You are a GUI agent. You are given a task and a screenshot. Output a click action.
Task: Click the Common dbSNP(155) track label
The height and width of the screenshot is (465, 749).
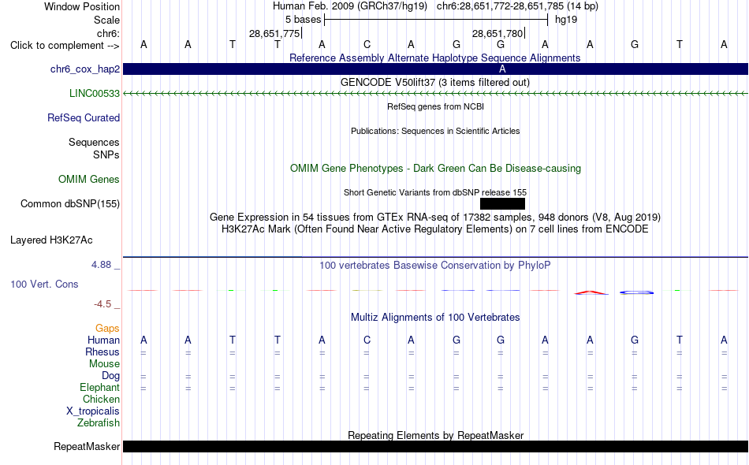(70, 204)
